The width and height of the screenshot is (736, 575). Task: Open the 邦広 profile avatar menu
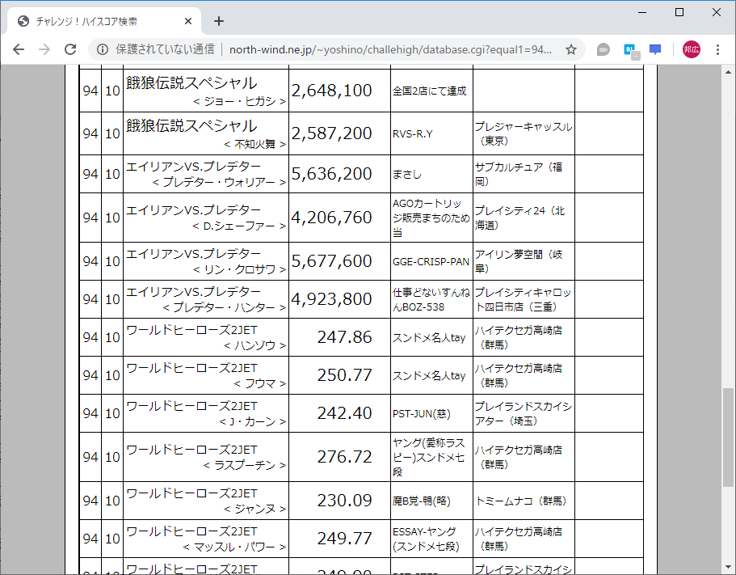tap(691, 49)
